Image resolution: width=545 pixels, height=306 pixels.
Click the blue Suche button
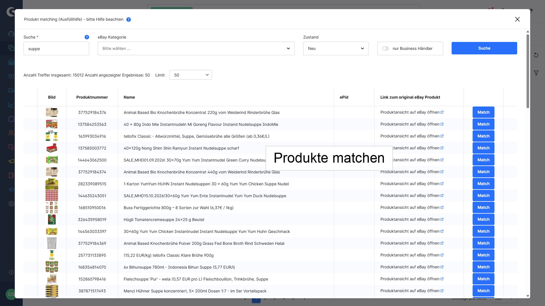[x=484, y=48]
